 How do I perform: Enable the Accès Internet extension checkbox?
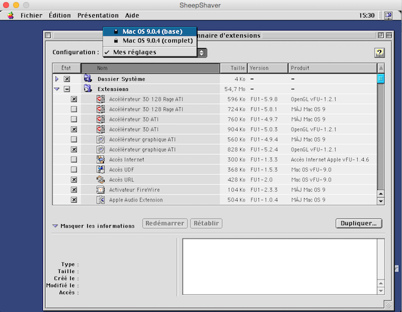click(74, 159)
